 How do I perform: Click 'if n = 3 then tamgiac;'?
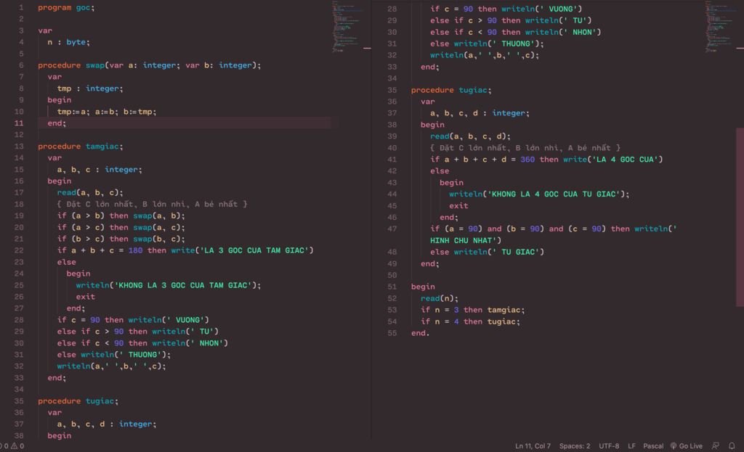[472, 311]
